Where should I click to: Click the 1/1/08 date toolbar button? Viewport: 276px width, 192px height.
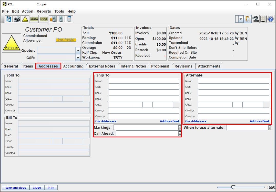click(44, 19)
